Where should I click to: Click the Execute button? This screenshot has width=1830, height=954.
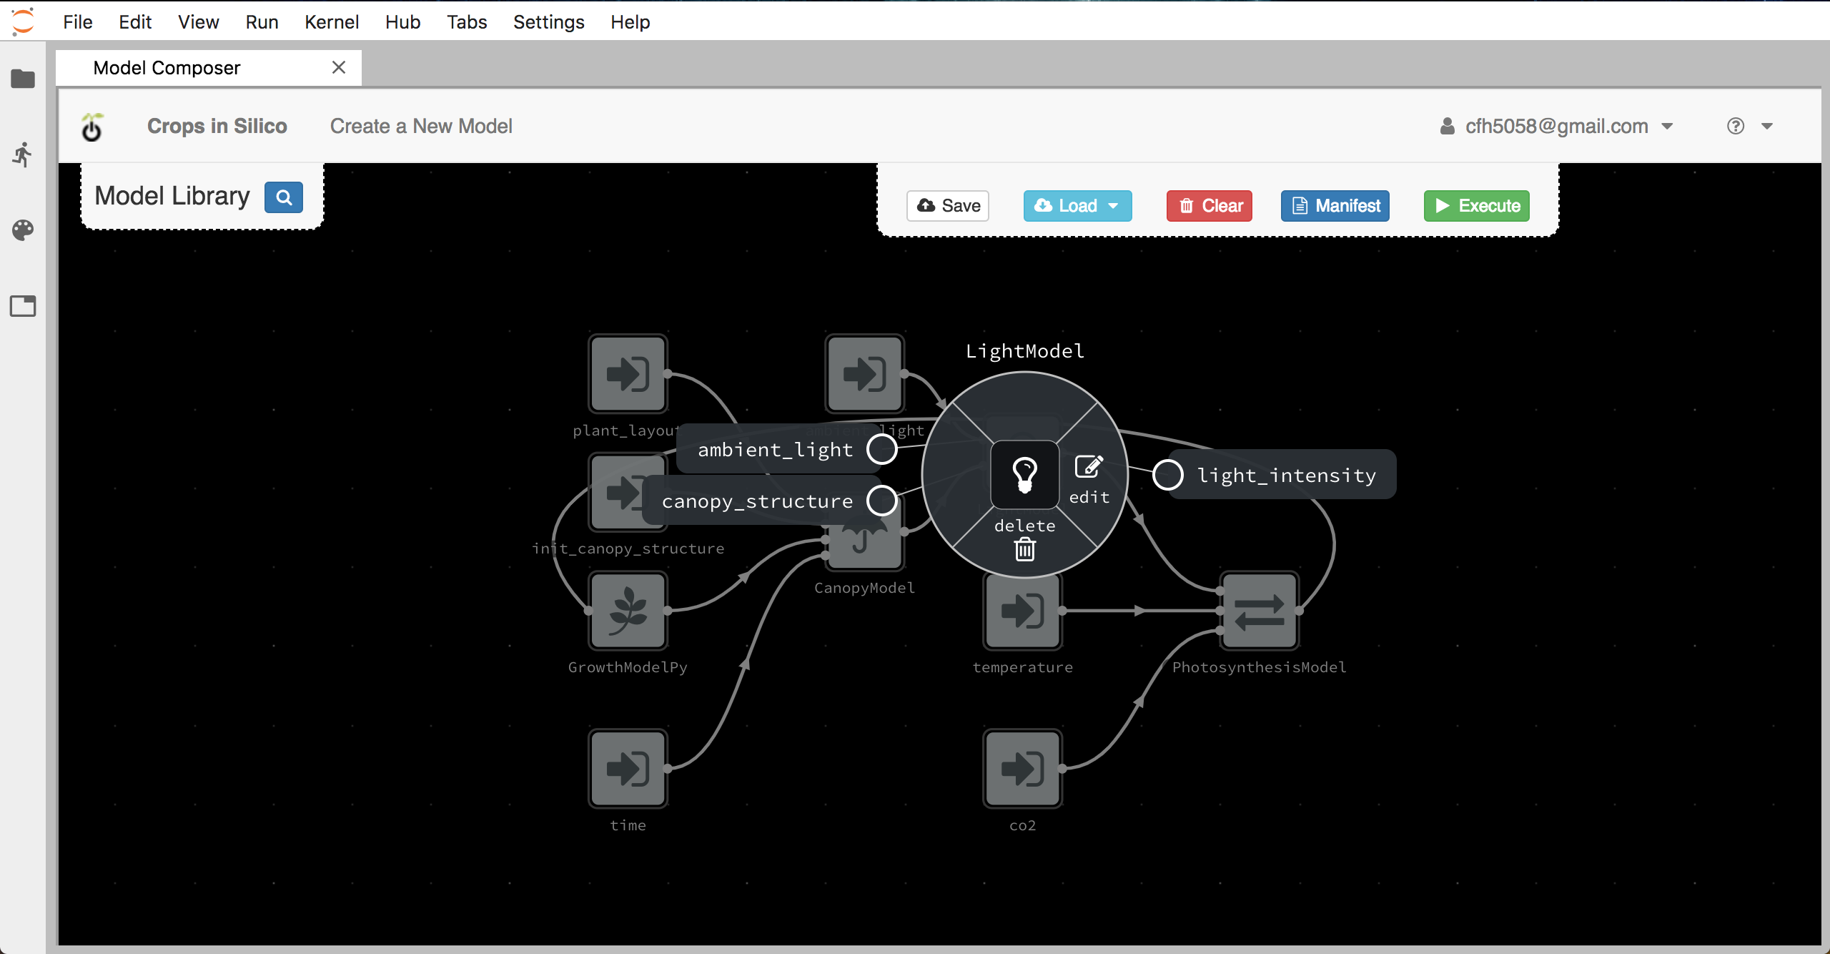[1477, 206]
